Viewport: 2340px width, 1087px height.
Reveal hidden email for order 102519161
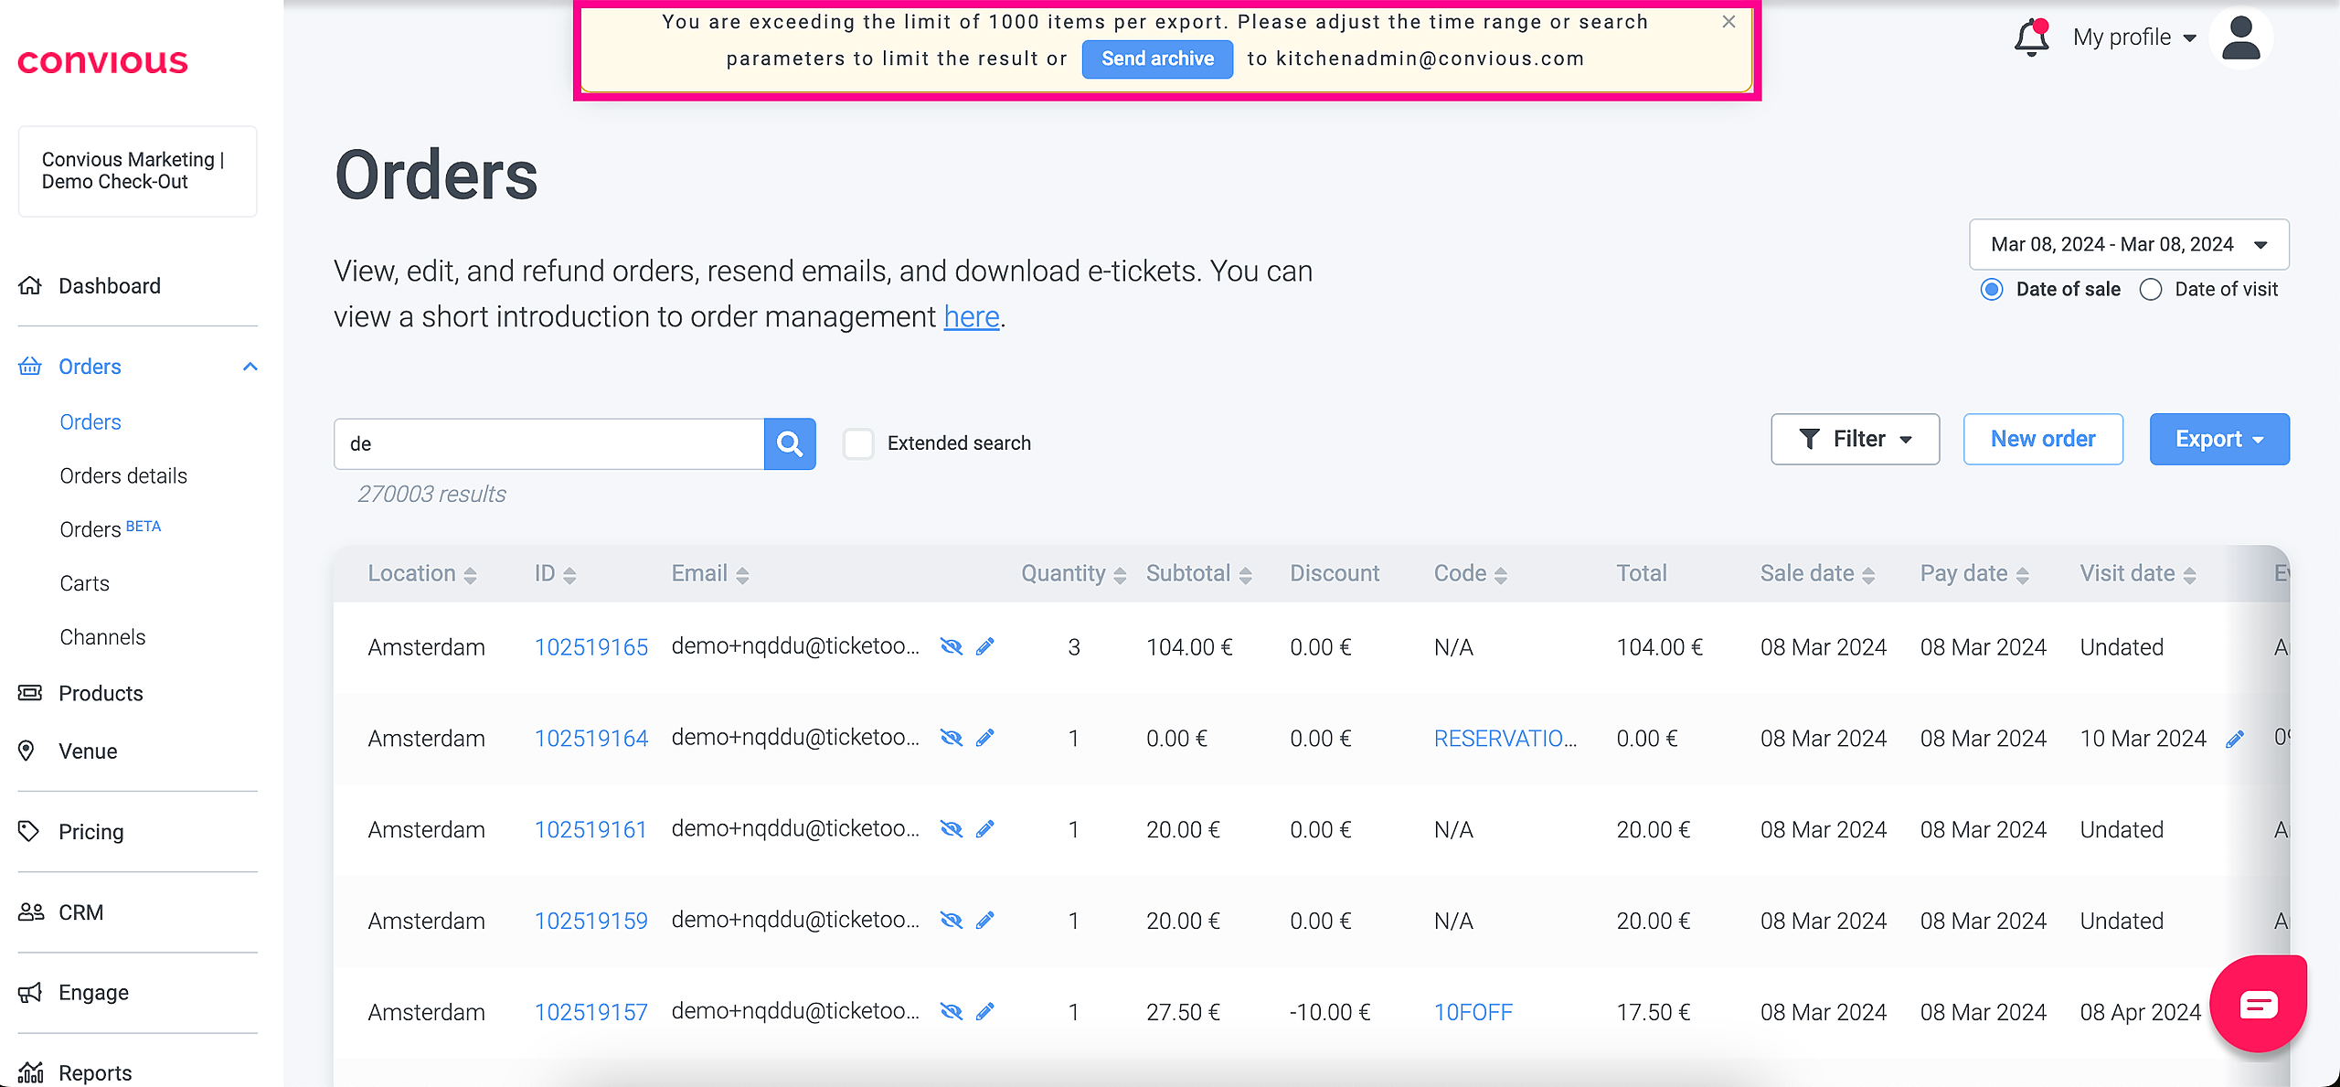[x=952, y=829]
